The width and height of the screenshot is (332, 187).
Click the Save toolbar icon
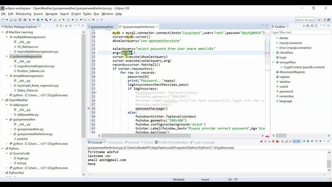(x=11, y=20)
